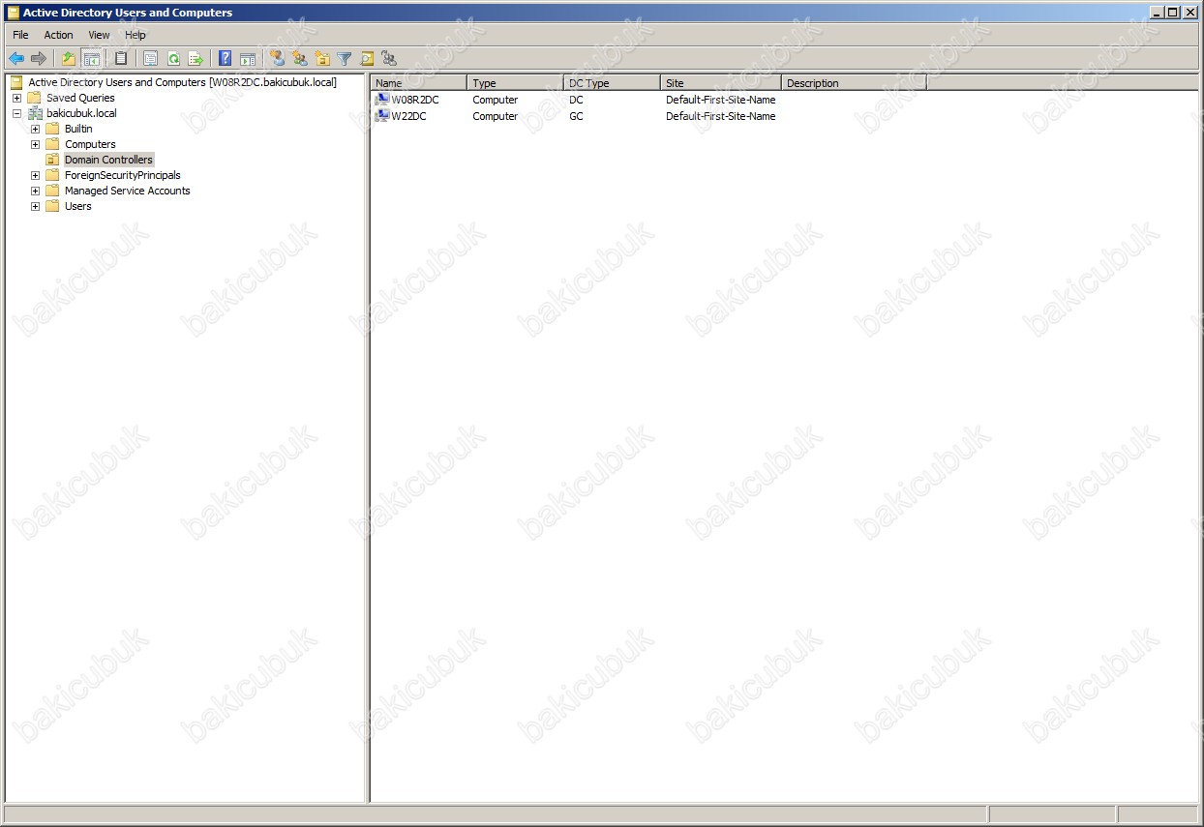Viewport: 1204px width, 827px height.
Task: Collapse the bakicubuk.local domain node
Action: point(16,113)
